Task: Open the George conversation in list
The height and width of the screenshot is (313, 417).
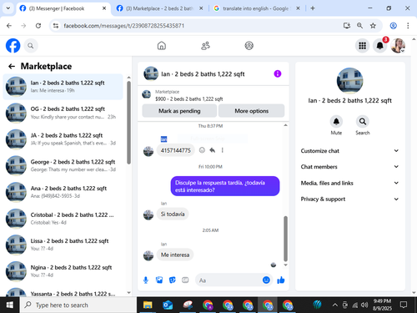Action: coord(63,165)
